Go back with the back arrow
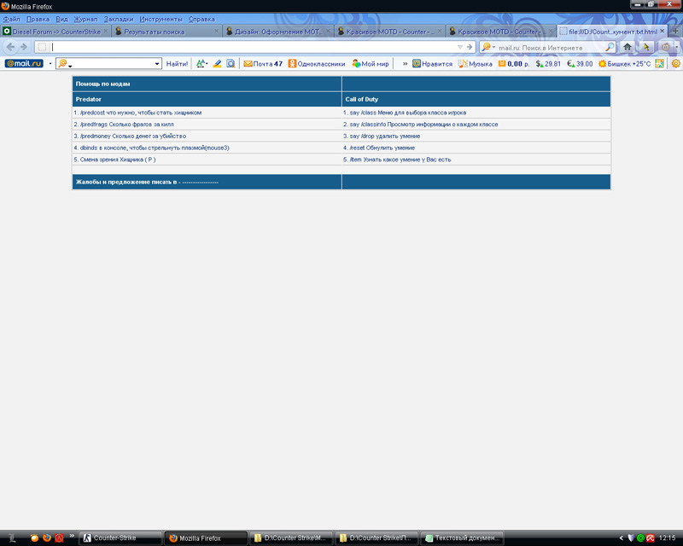The width and height of the screenshot is (683, 546). point(10,47)
